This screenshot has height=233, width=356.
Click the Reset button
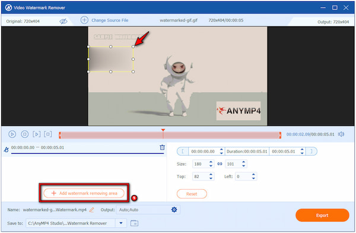point(192,194)
